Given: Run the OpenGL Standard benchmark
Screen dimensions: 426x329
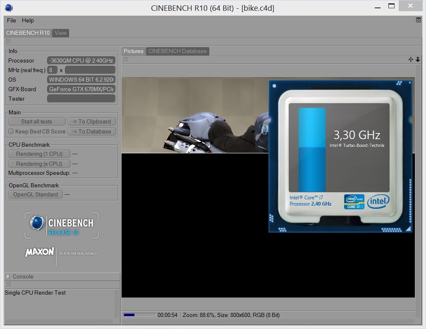Looking at the screenshot, I should coord(36,195).
